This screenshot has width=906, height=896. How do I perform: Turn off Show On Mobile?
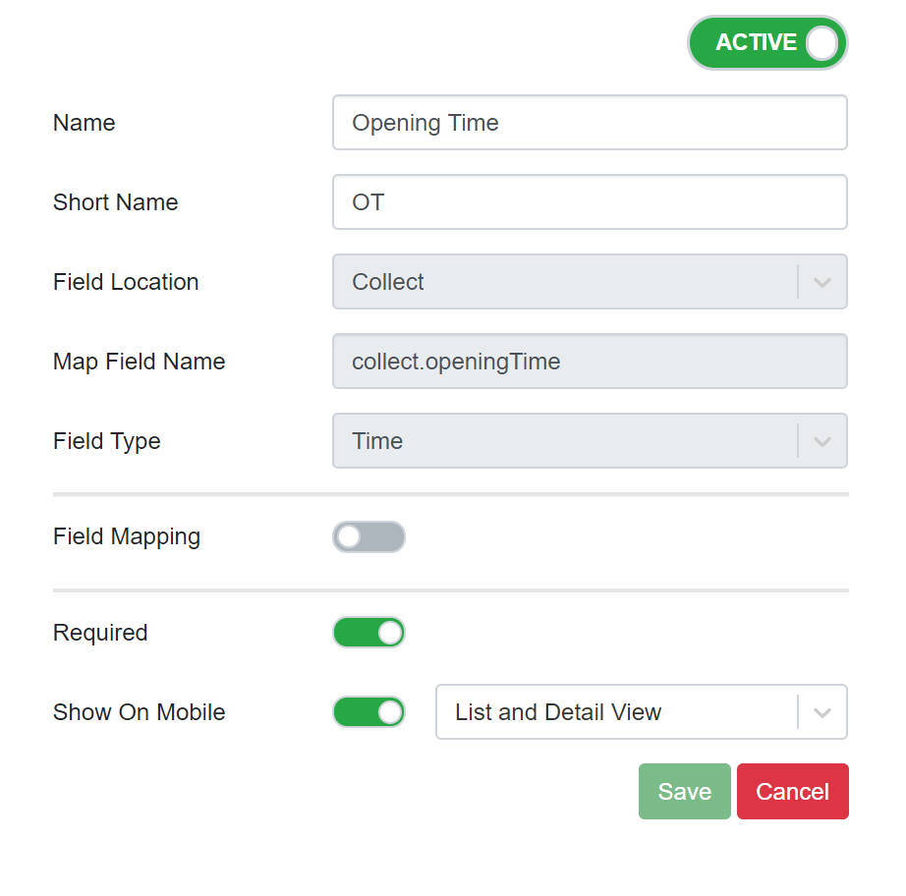(368, 712)
